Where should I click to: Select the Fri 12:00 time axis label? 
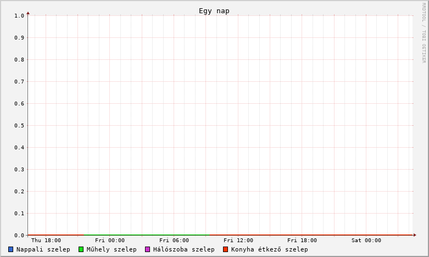[238, 241]
